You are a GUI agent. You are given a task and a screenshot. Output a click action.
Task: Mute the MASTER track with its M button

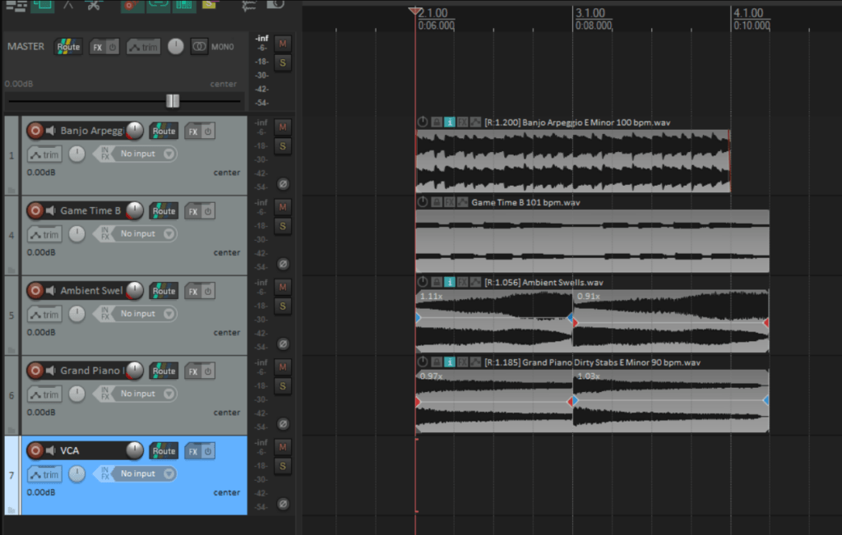[283, 44]
